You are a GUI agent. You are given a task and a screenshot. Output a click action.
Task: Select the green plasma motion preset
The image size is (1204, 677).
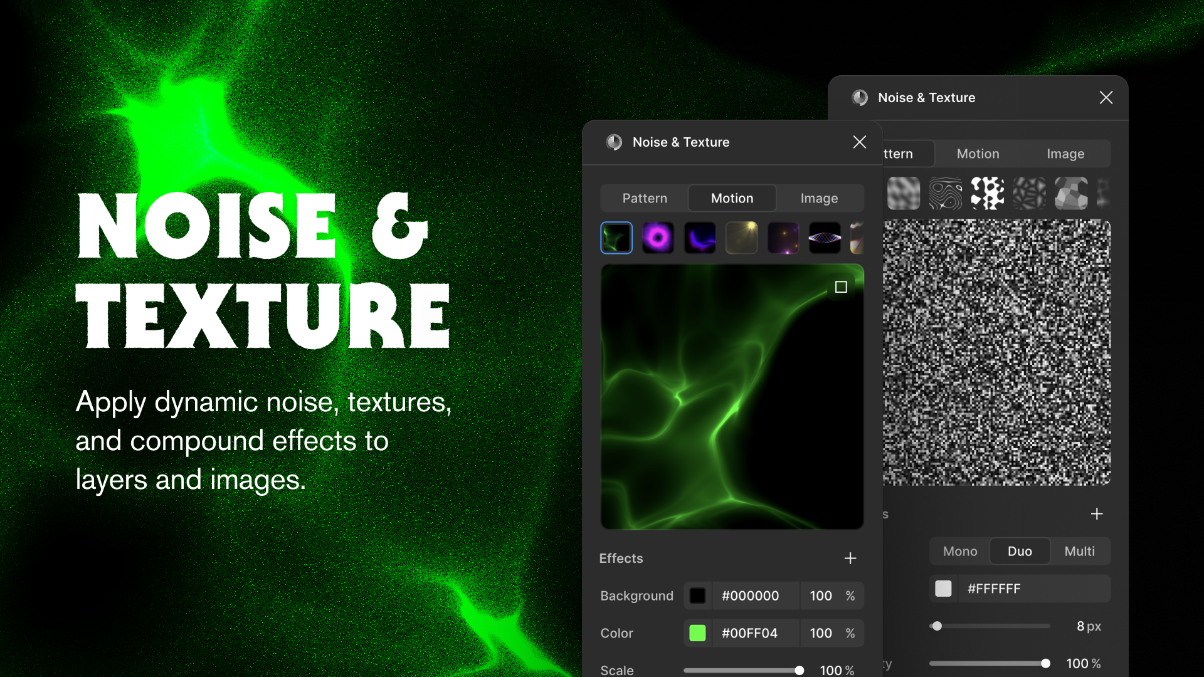click(x=616, y=238)
